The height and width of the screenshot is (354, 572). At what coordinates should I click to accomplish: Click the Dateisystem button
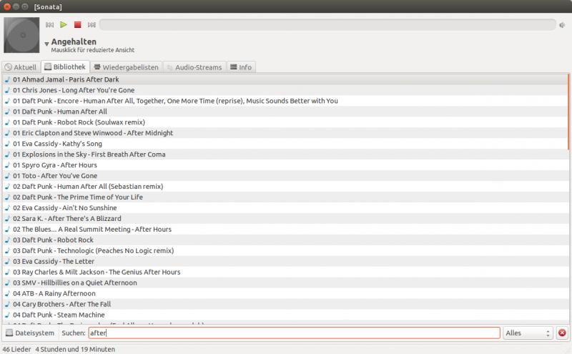30,333
